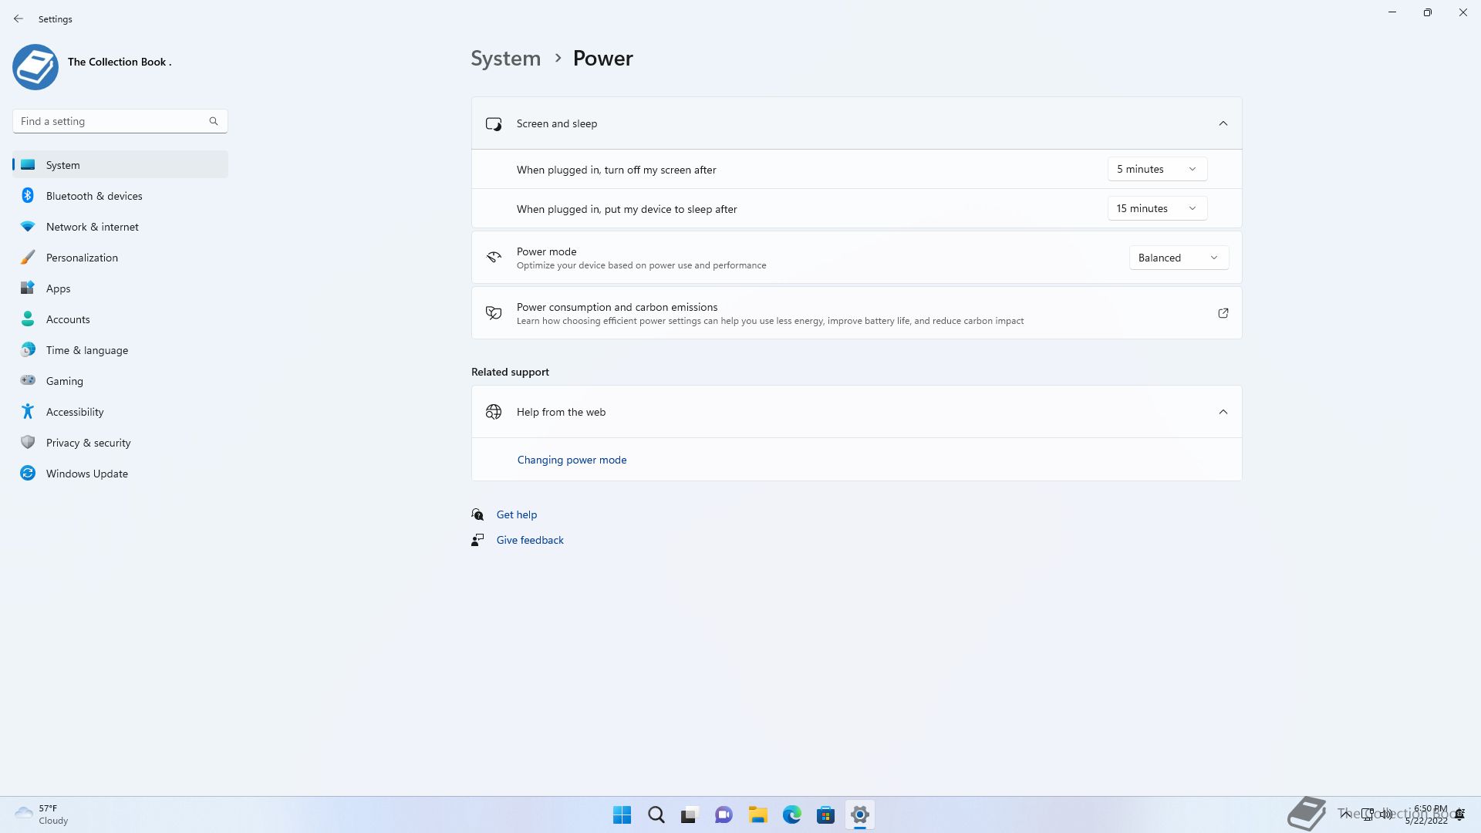
Task: Open the Gaming settings category
Action: pyautogui.click(x=64, y=381)
